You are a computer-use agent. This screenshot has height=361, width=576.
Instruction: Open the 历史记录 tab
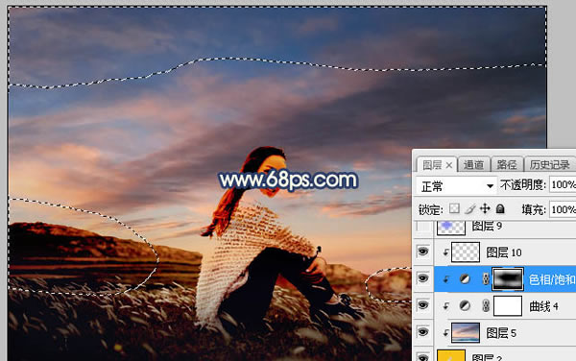549,165
